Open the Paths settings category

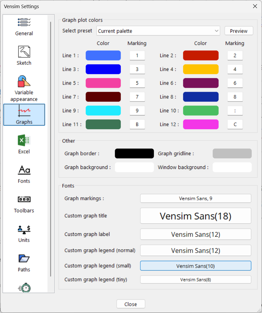click(x=24, y=262)
